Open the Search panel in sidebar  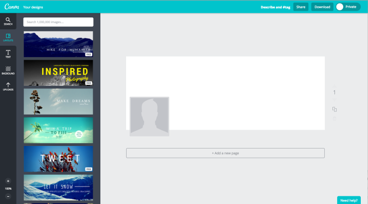[8, 21]
